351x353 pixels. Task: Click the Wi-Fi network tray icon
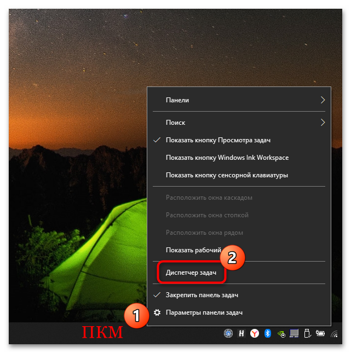(x=334, y=333)
